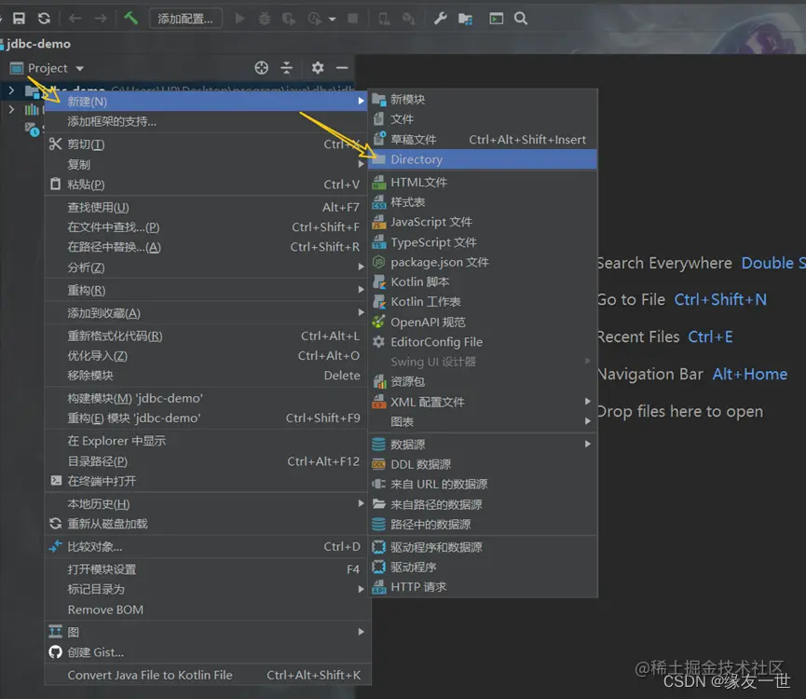Click the Stop square icon
Viewport: 806px width, 699px height.
(x=352, y=19)
